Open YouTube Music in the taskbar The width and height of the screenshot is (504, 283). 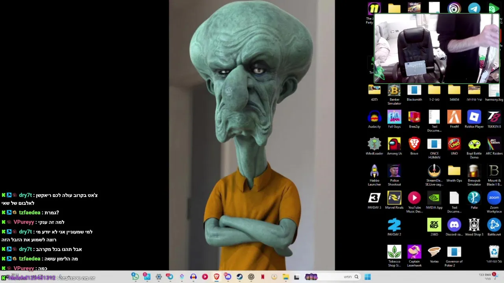tap(205, 277)
